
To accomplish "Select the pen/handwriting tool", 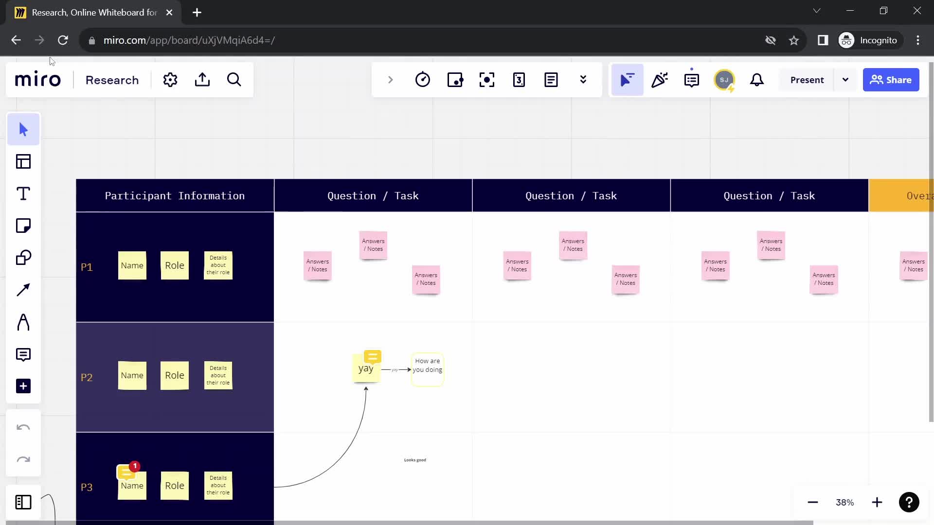I will (22, 322).
